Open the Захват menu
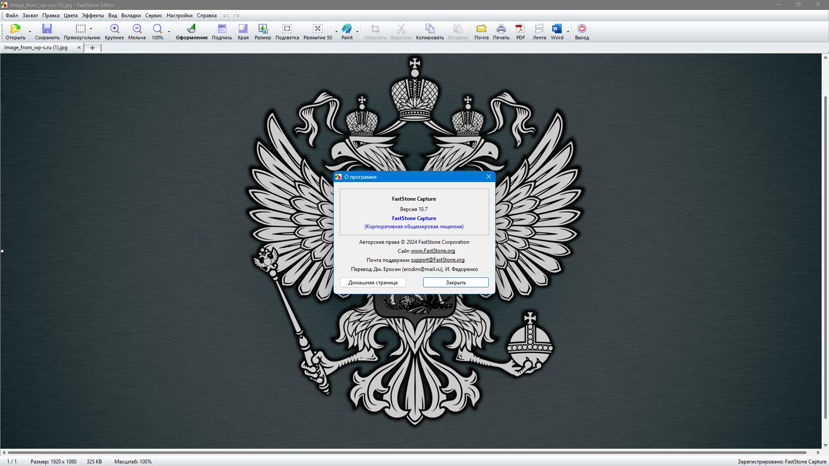 tap(30, 16)
